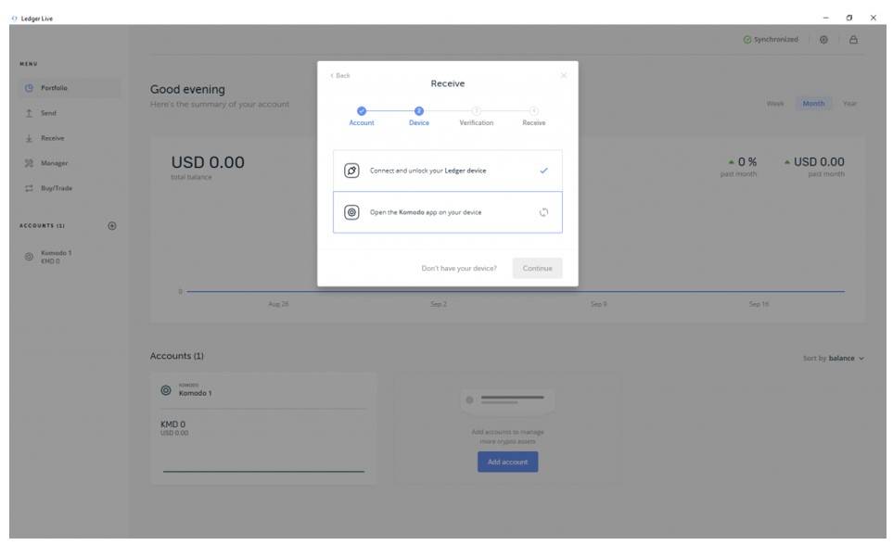Click the Buy/Trade exchange arrows icon
Screen dimensions: 893x545
click(x=29, y=188)
